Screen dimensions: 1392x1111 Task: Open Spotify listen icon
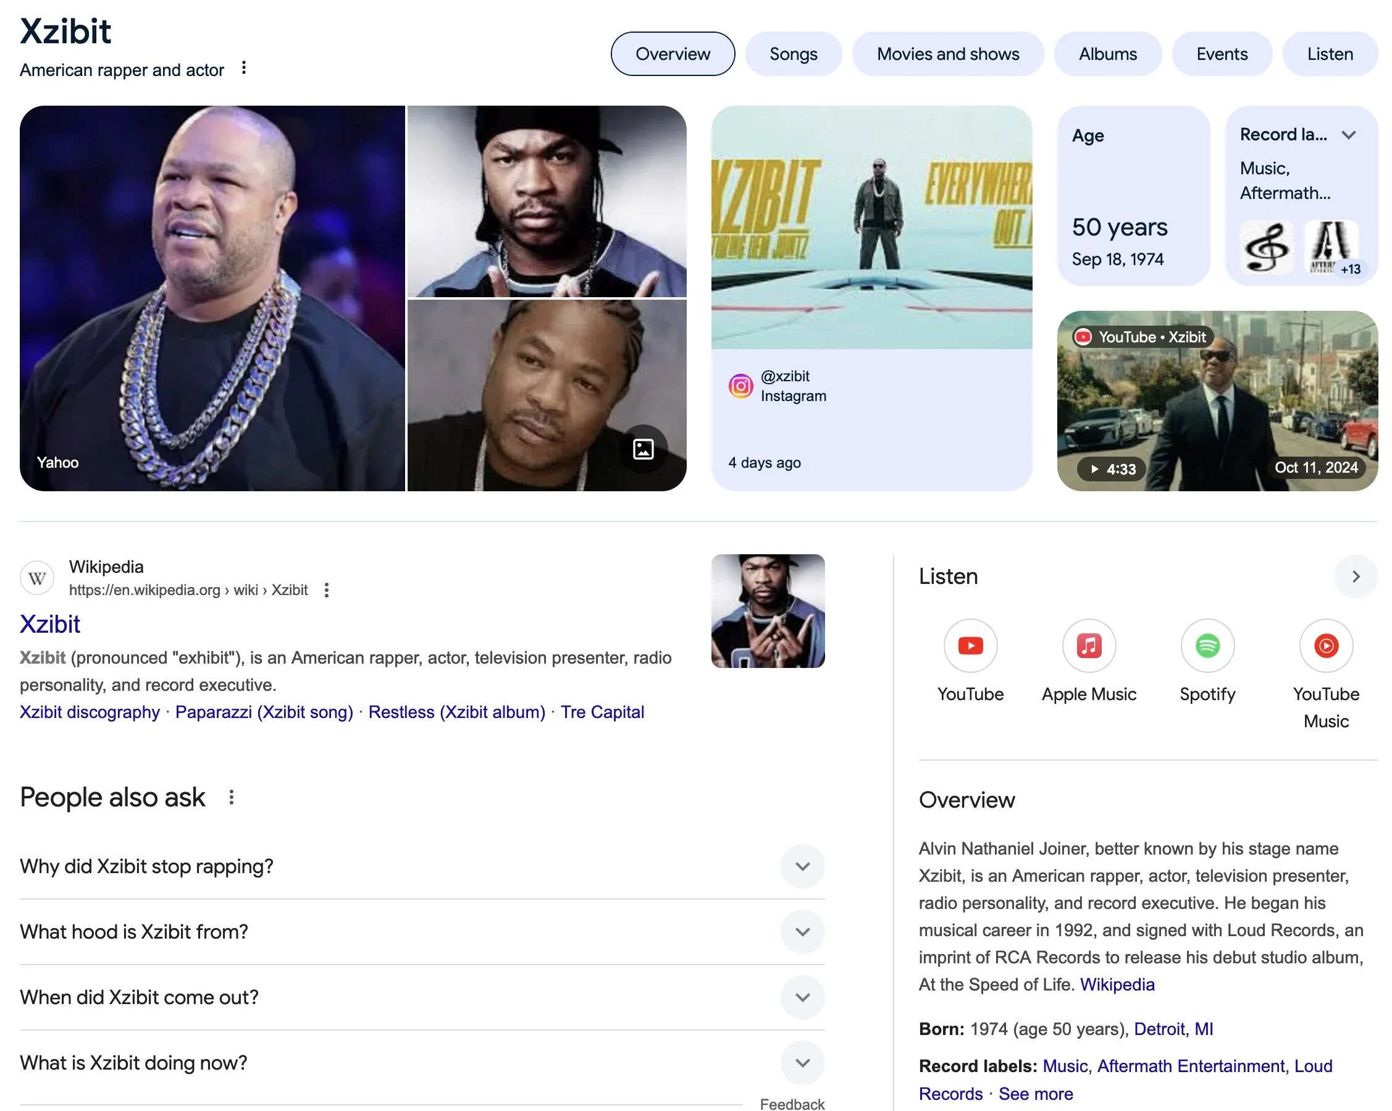pos(1207,645)
